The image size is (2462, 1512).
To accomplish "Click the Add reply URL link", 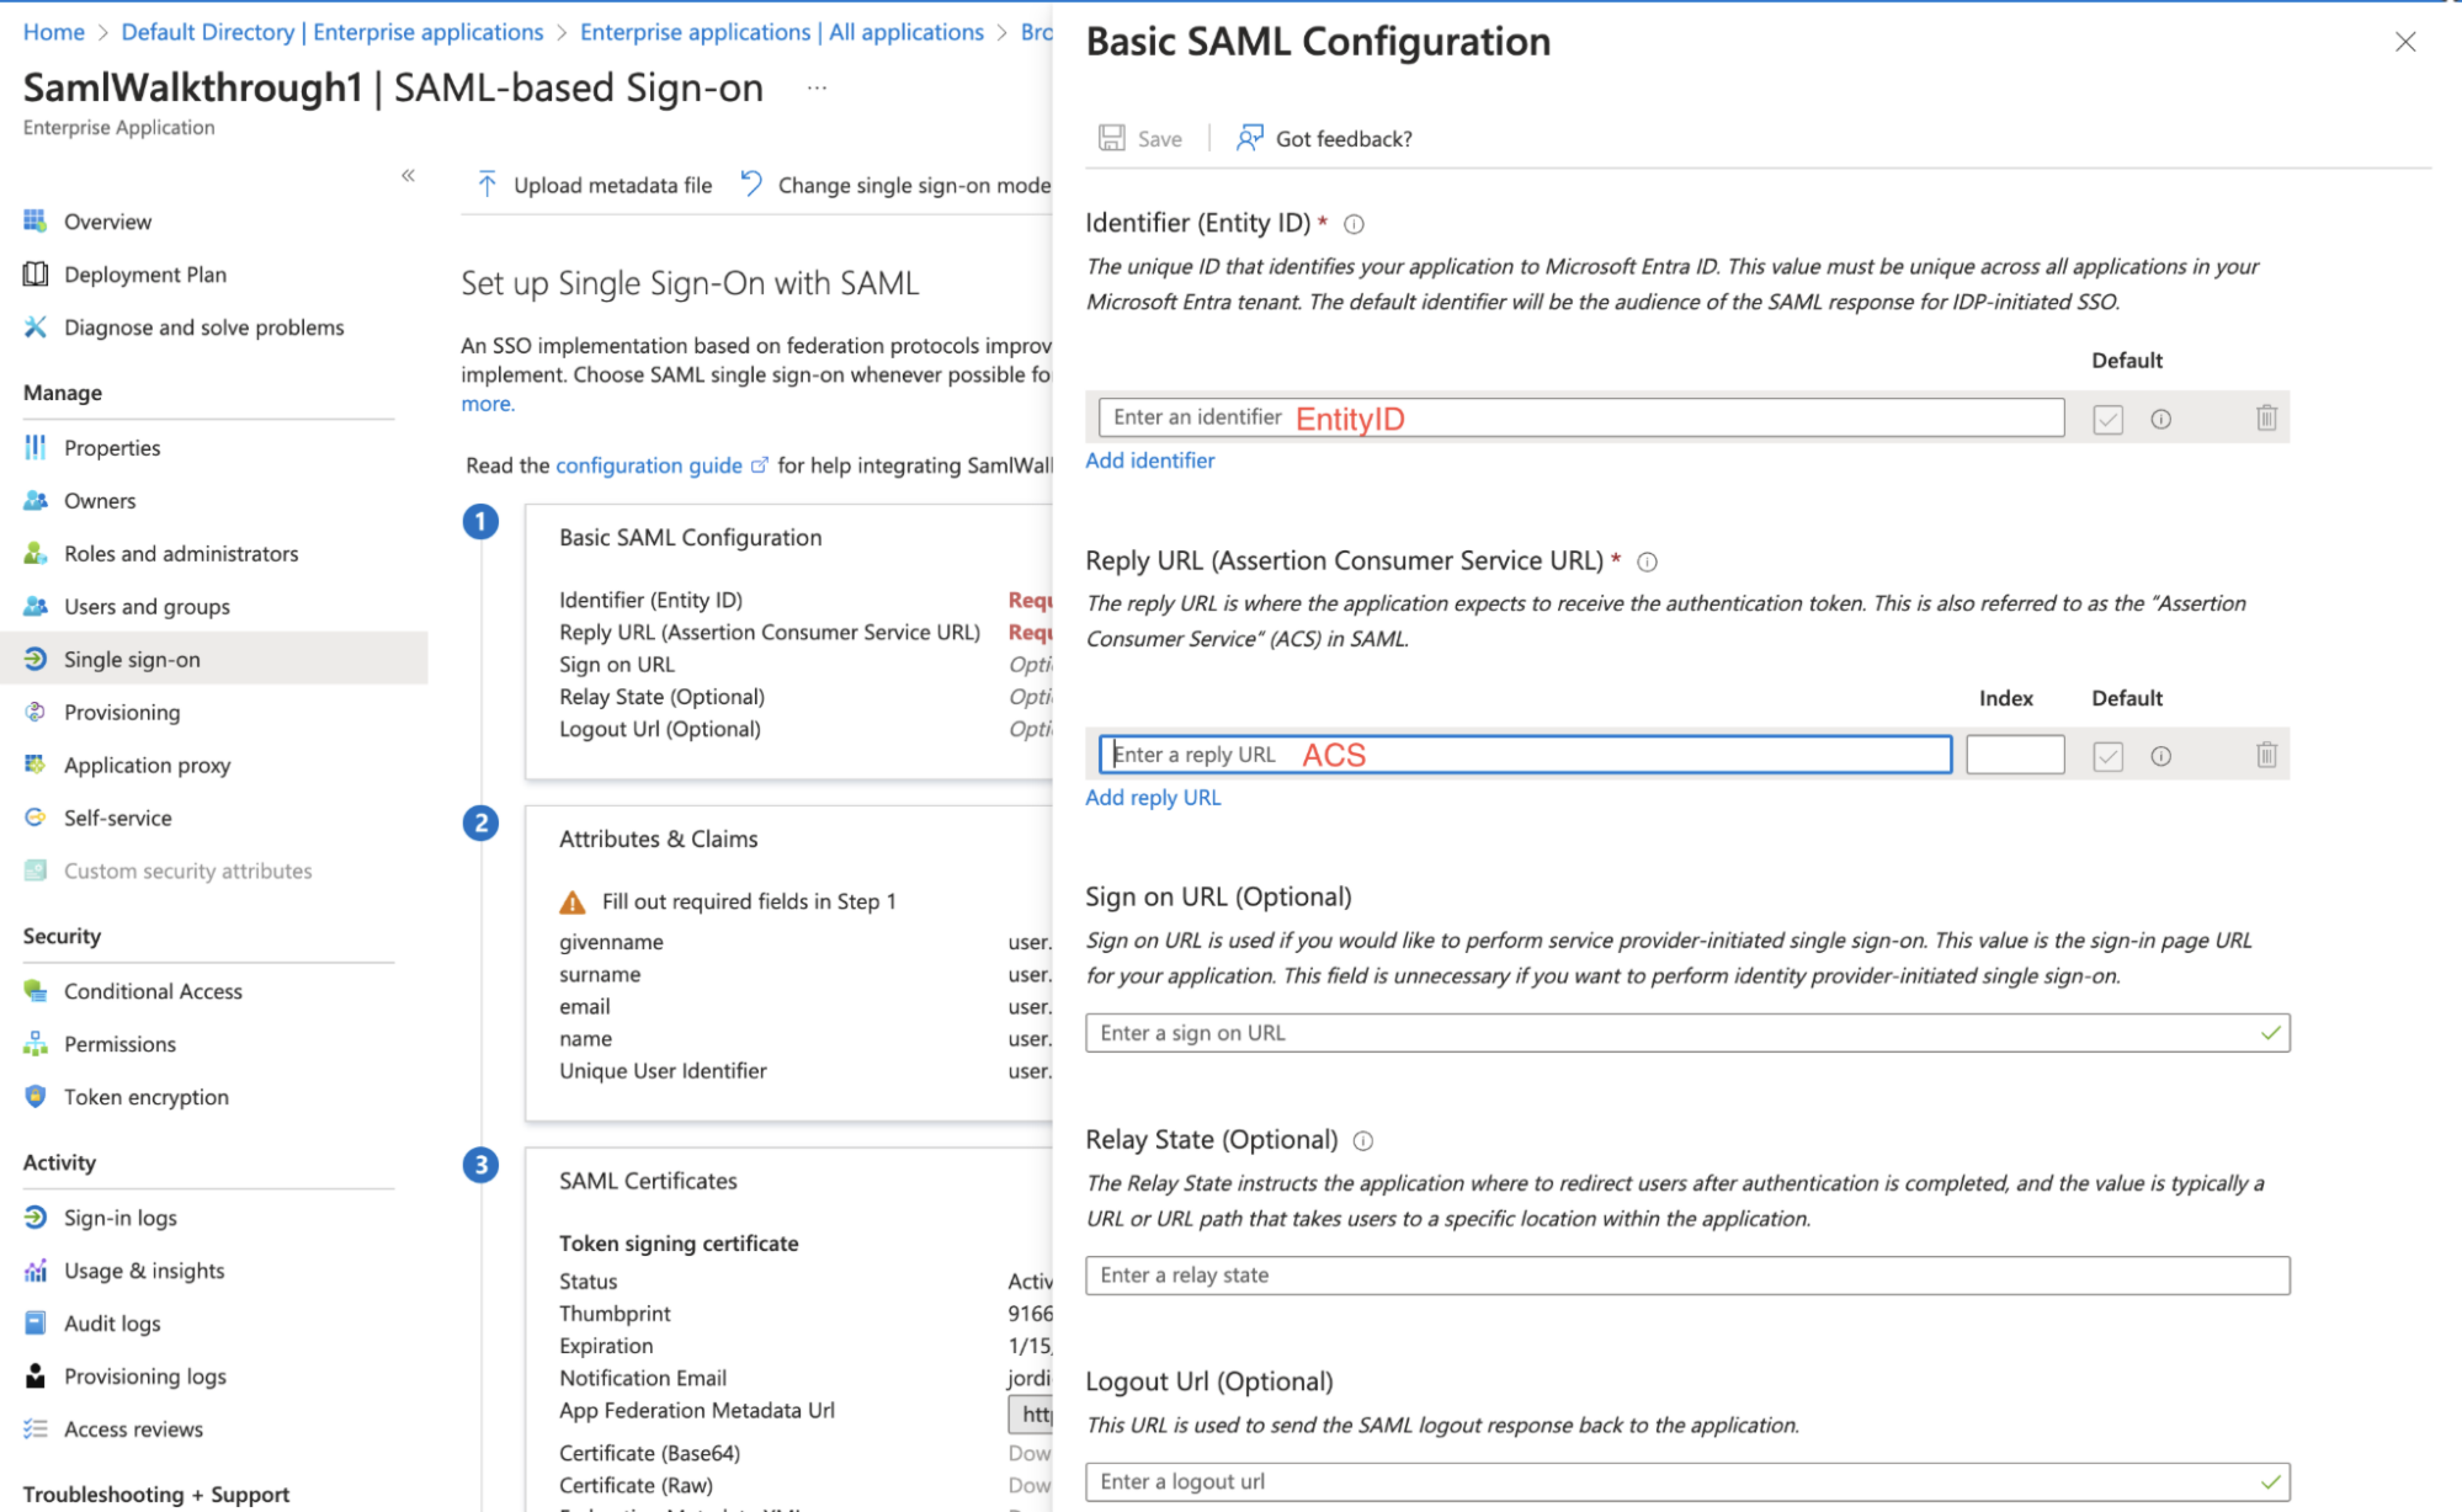I will (x=1153, y=798).
